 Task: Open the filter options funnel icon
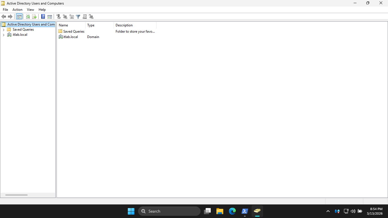[78, 17]
